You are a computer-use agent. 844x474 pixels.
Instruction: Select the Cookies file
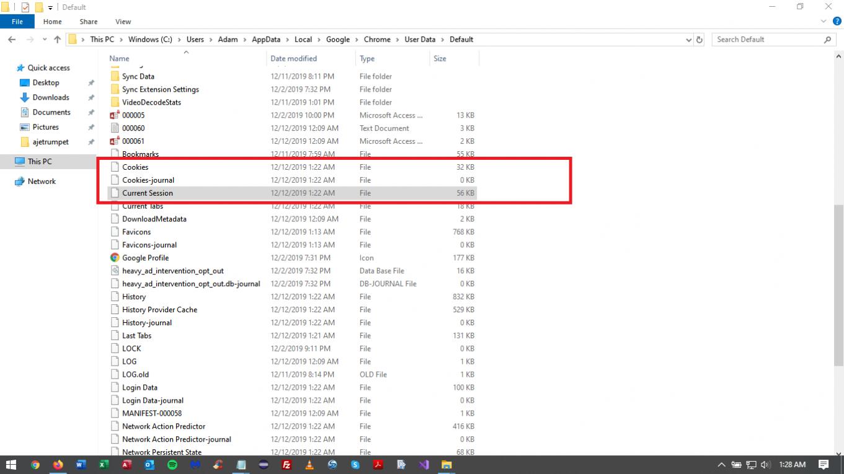(135, 167)
